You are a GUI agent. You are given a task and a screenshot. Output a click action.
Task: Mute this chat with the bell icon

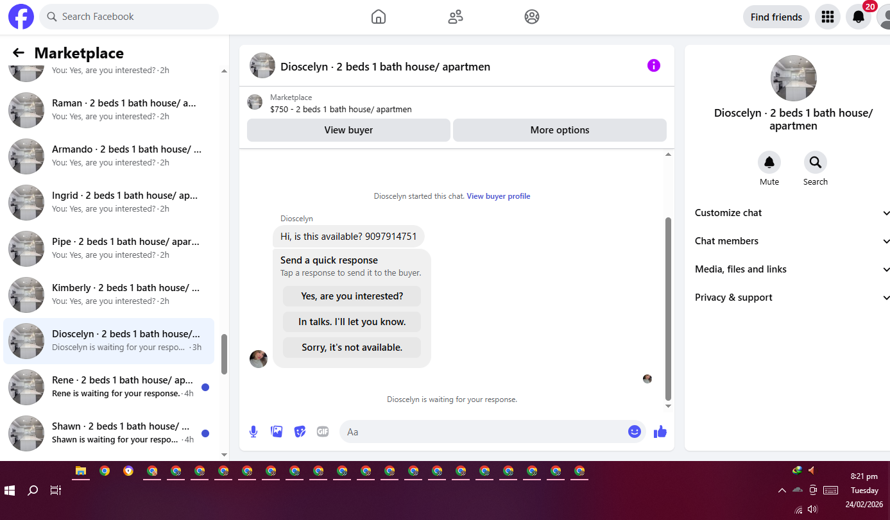point(769,162)
